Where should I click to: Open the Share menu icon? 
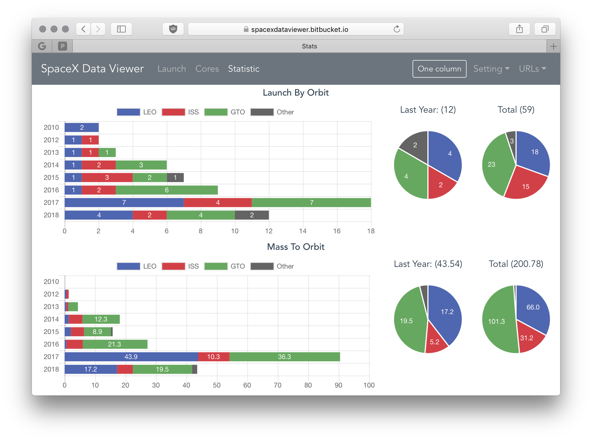(519, 29)
